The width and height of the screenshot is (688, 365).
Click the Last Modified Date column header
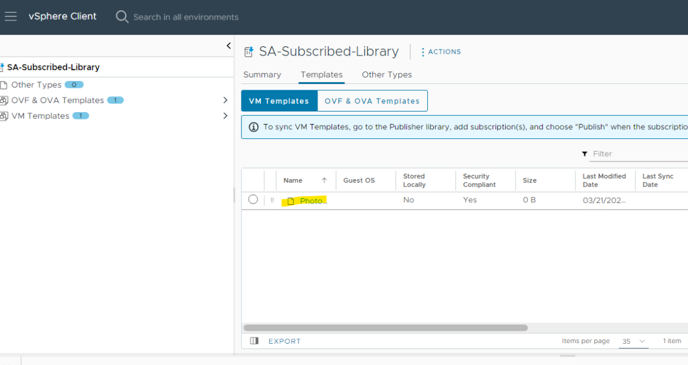point(604,180)
